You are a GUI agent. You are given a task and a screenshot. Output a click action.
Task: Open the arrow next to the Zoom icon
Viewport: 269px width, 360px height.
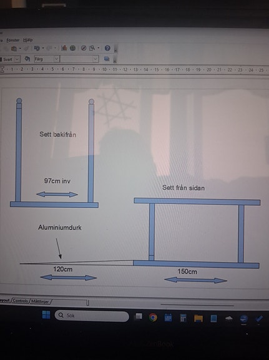tap(99, 48)
